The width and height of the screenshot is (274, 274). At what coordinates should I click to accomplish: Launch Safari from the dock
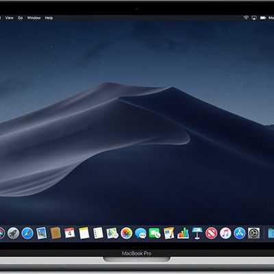pos(27,234)
